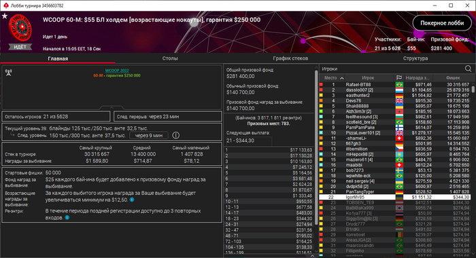476x258 pixels.
Task: Click mHepox98's Kazakhstan flag
Action: coord(399,154)
